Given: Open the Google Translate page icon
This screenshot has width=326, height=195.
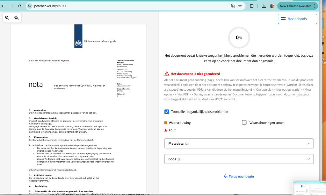Looking at the screenshot, I should [233, 6].
